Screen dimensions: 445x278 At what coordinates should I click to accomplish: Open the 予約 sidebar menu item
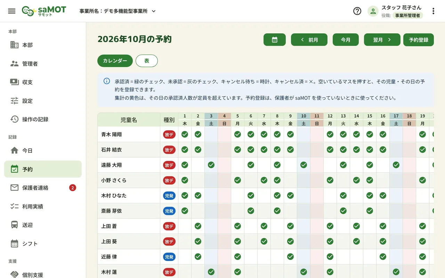(x=43, y=169)
